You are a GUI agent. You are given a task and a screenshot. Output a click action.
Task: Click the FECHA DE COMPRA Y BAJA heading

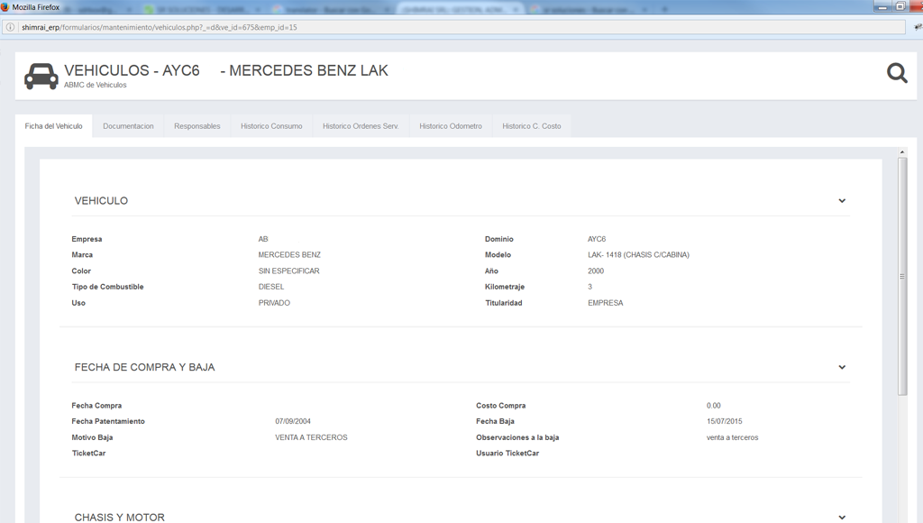click(x=145, y=368)
